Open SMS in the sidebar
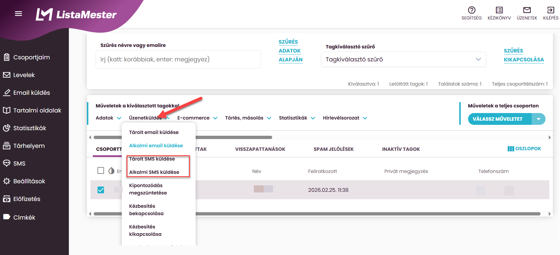Image resolution: width=560 pixels, height=255 pixels. point(14,164)
